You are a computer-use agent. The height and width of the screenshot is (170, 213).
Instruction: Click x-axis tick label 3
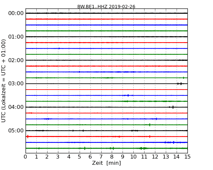[x=58, y=157]
